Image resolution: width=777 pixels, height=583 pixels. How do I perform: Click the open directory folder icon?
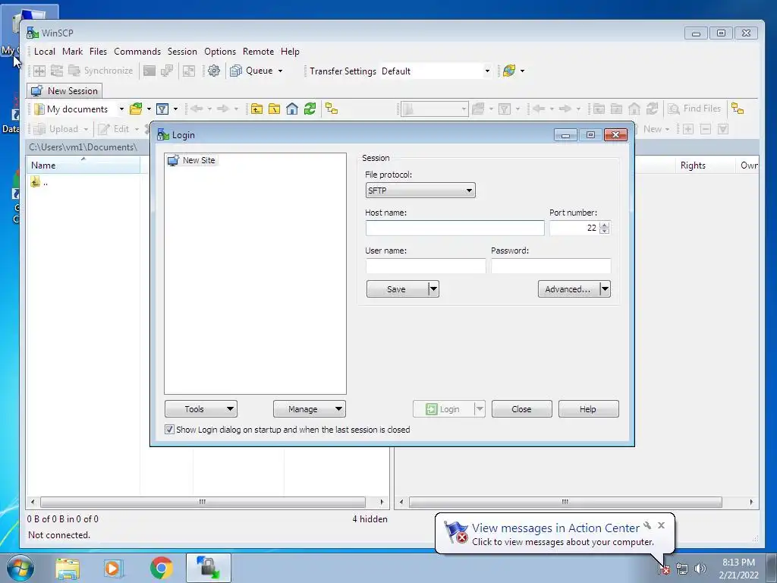(x=136, y=109)
